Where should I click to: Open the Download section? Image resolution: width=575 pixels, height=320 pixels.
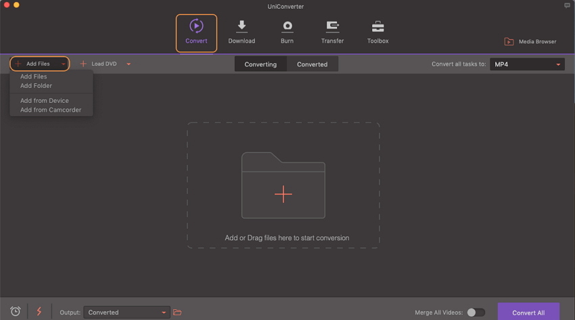coord(241,33)
